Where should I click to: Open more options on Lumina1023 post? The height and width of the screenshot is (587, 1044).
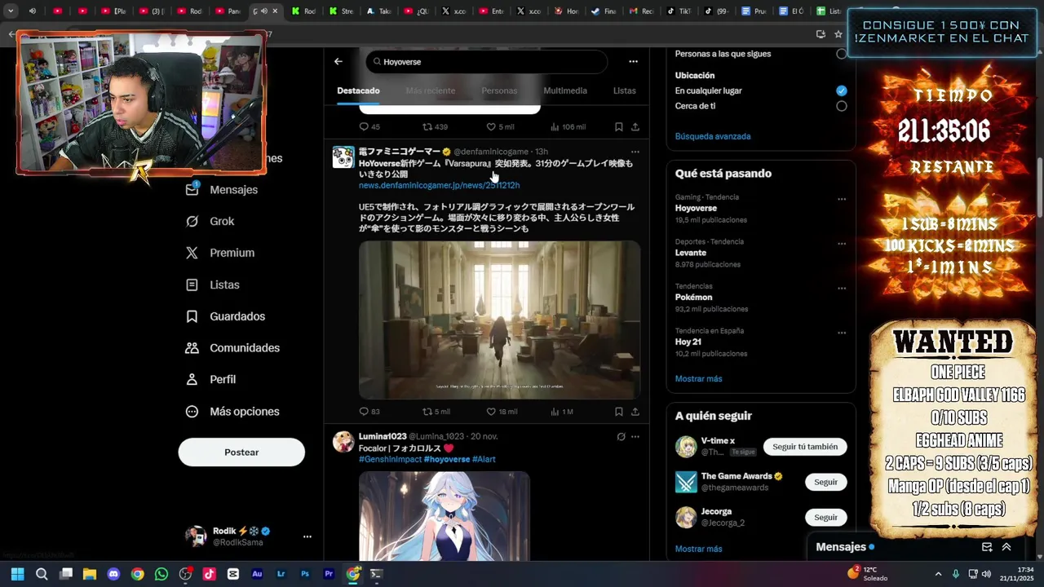coord(635,437)
